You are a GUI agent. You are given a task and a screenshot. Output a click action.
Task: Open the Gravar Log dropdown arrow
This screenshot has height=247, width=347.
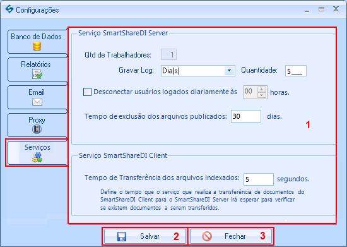(229, 71)
